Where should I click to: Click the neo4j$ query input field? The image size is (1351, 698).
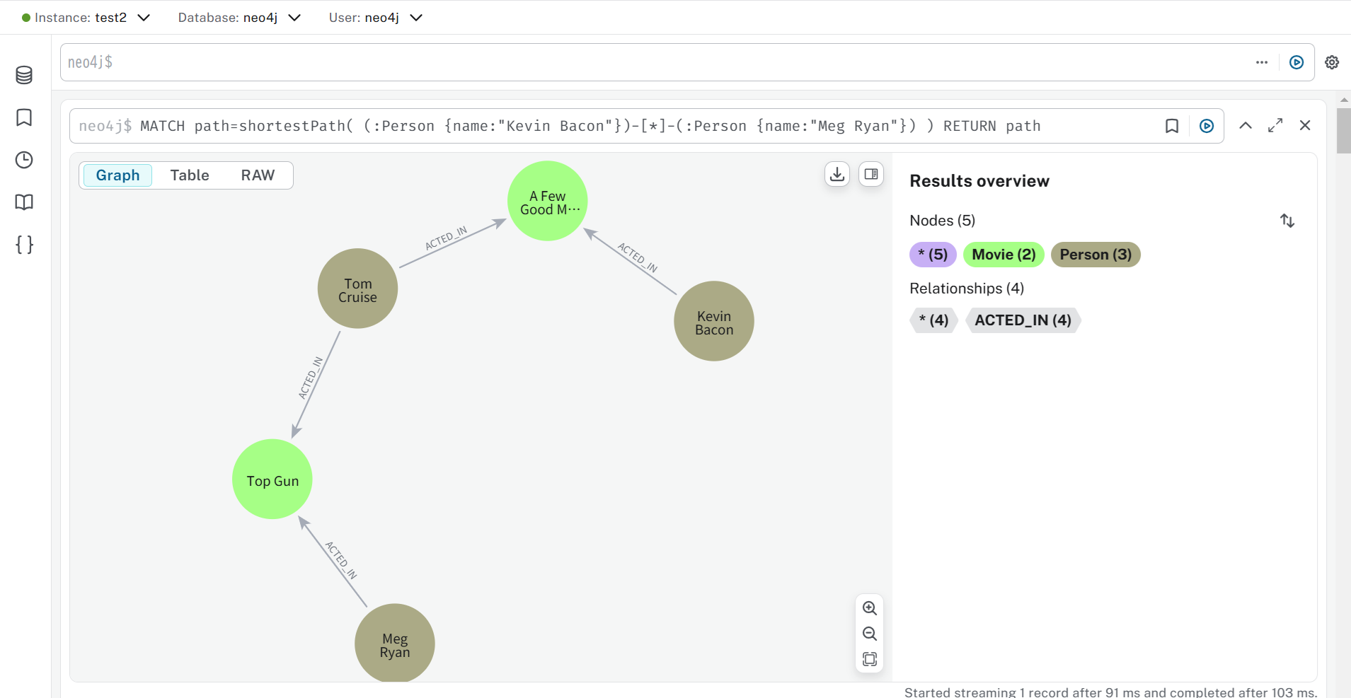click(425, 62)
